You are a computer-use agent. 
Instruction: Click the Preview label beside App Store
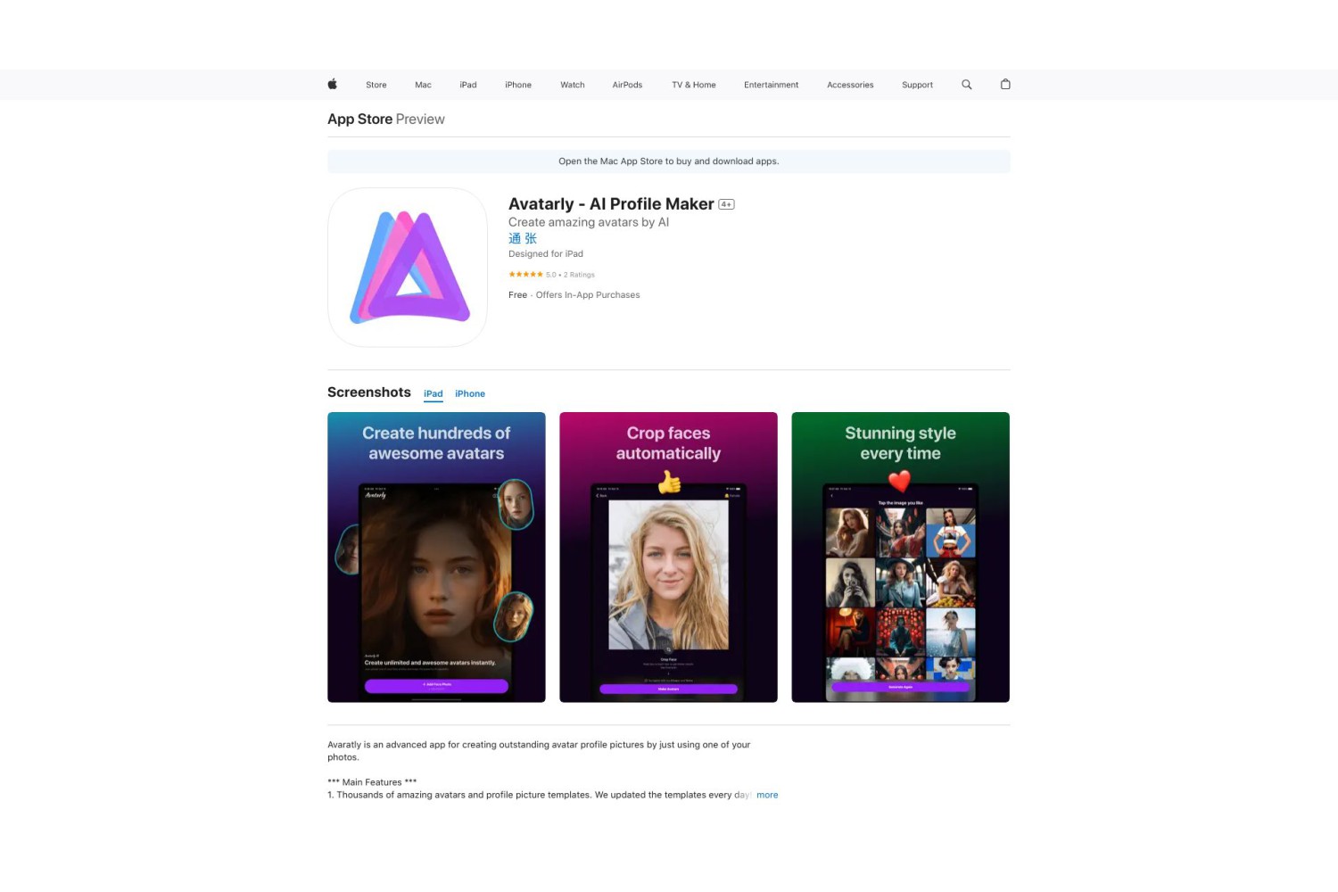coord(420,119)
